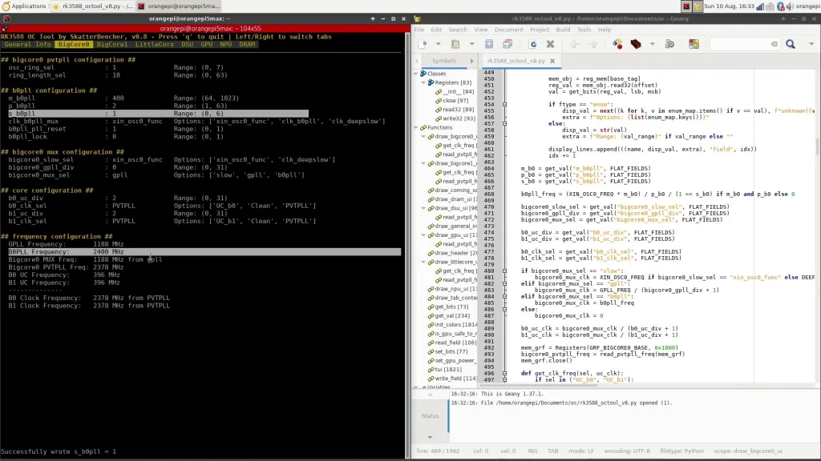Open the color chooser toolbar icon

tap(694, 44)
